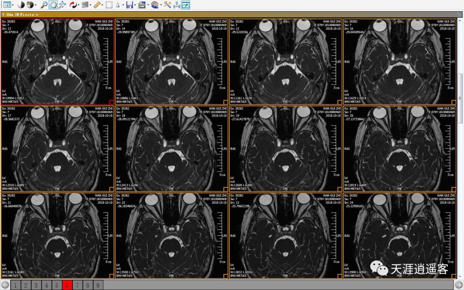This screenshot has height=290, width=464.
Task: Go to page 3 tab
Action: pos(36,285)
